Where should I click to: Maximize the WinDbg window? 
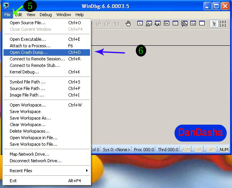216,6
